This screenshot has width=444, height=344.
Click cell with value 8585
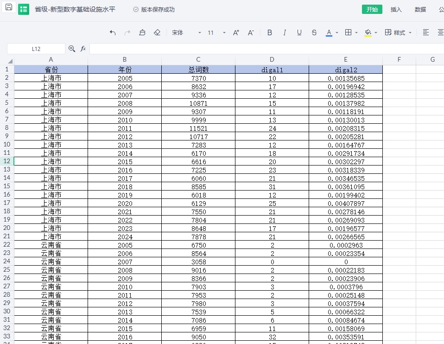tap(198, 186)
